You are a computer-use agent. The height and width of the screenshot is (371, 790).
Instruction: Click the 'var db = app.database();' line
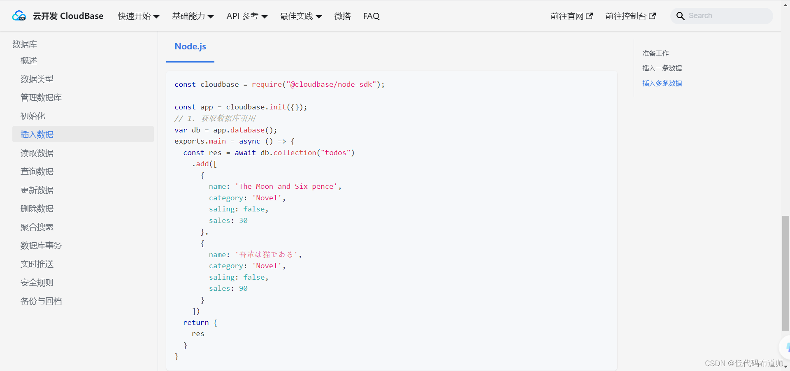[226, 130]
